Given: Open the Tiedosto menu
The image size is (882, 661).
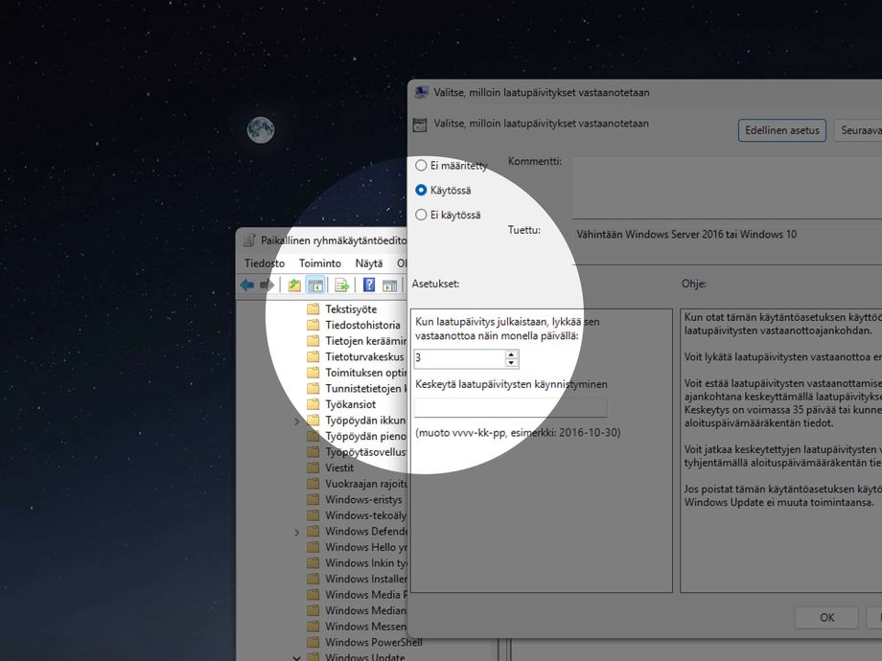Looking at the screenshot, I should pyautogui.click(x=265, y=263).
